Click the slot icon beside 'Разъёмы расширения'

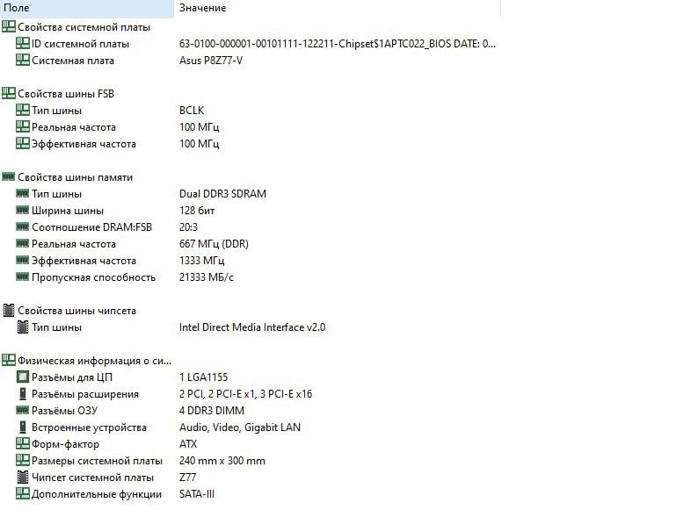pyautogui.click(x=23, y=393)
